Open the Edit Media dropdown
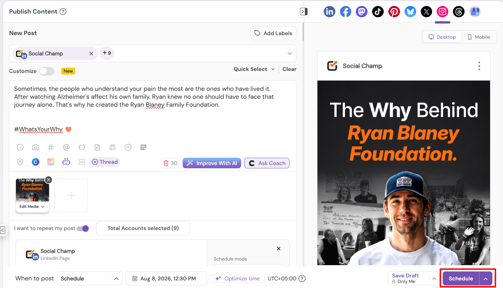 32,206
